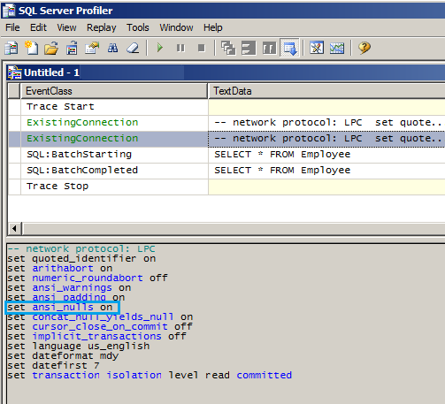Click the scroll-left arrow on horizontal scrollbar
Viewport: 445px width, 404px height.
[x=14, y=228]
